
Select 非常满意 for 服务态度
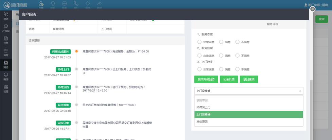pyautogui.click(x=199, y=42)
